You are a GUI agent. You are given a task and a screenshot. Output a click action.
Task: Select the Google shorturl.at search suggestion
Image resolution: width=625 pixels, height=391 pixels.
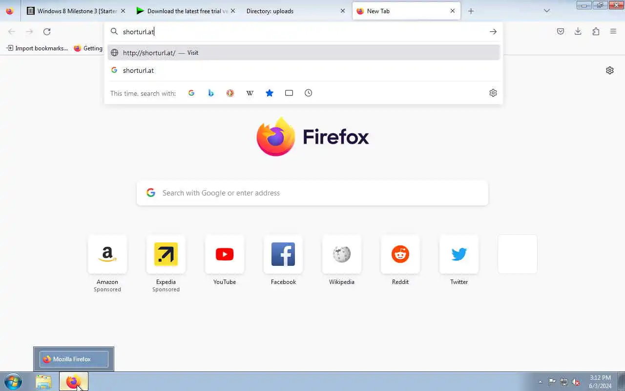[304, 70]
